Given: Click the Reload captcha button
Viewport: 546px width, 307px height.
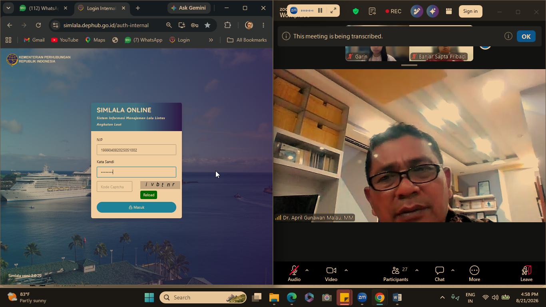Looking at the screenshot, I should [149, 195].
